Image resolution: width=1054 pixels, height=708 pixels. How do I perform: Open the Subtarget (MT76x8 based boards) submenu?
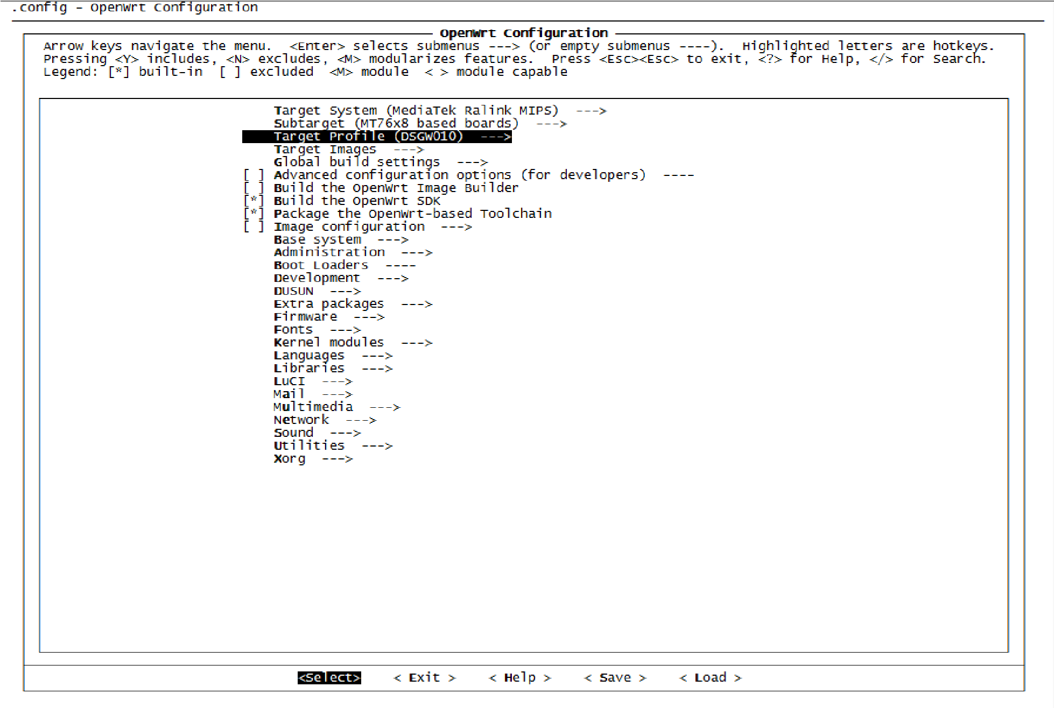click(x=420, y=124)
